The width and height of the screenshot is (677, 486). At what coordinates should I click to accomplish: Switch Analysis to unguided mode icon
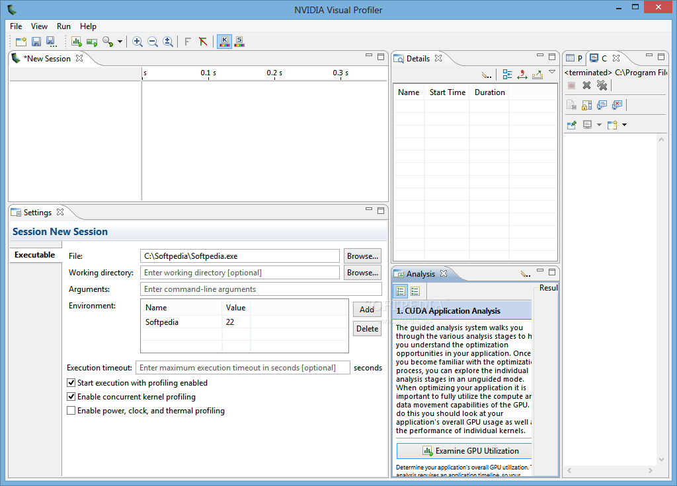point(415,291)
